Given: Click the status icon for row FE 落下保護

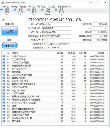Looking at the screenshot, I should [4, 121].
